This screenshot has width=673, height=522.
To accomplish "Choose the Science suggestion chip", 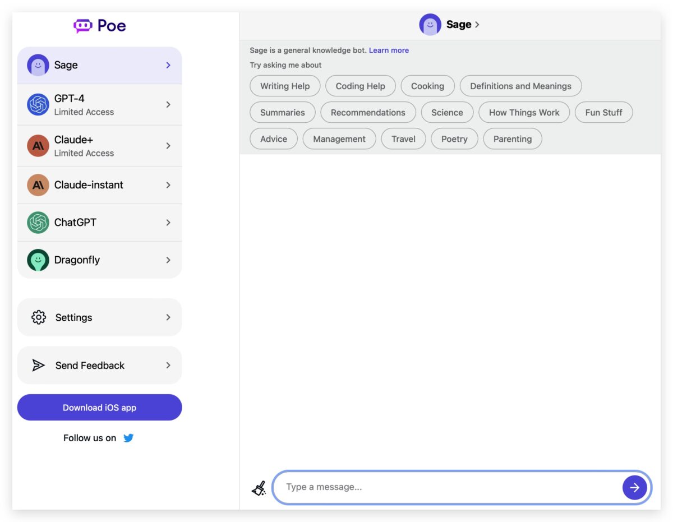I will [447, 113].
